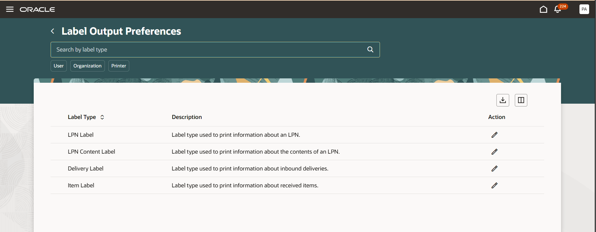Click description about contents of an LPN
The width and height of the screenshot is (596, 232).
point(256,152)
